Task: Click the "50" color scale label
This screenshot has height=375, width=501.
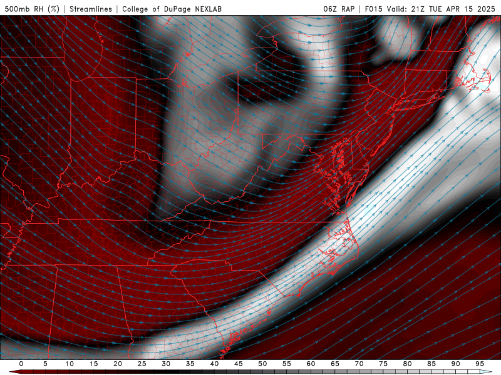Action: coord(262,364)
